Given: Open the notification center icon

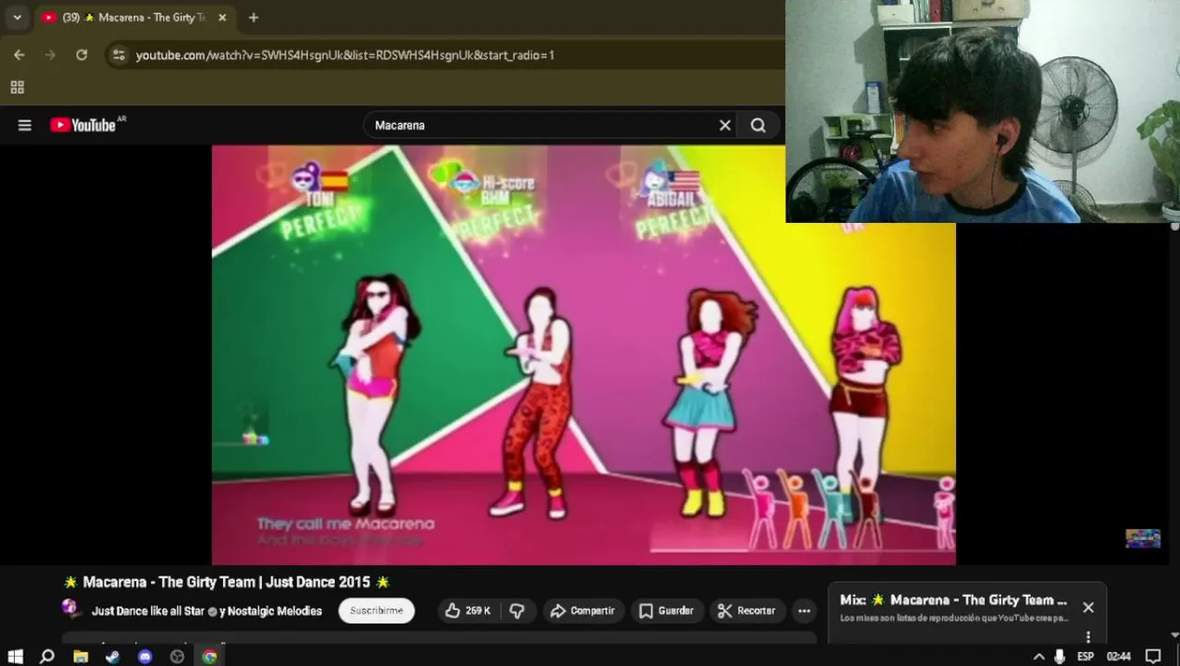Looking at the screenshot, I should [1153, 656].
